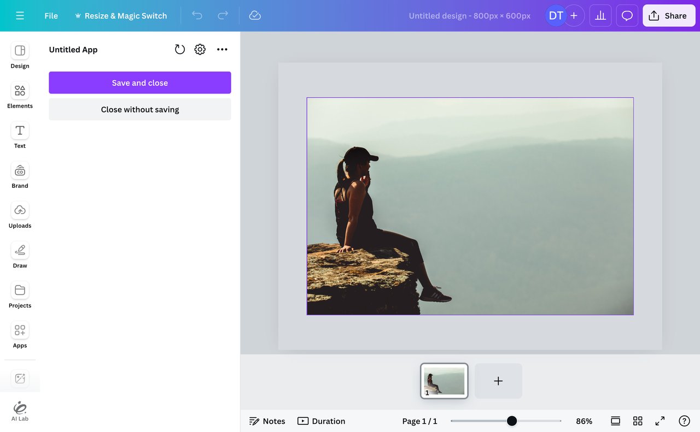Click the Save and close button
This screenshot has width=700, height=432.
click(140, 83)
